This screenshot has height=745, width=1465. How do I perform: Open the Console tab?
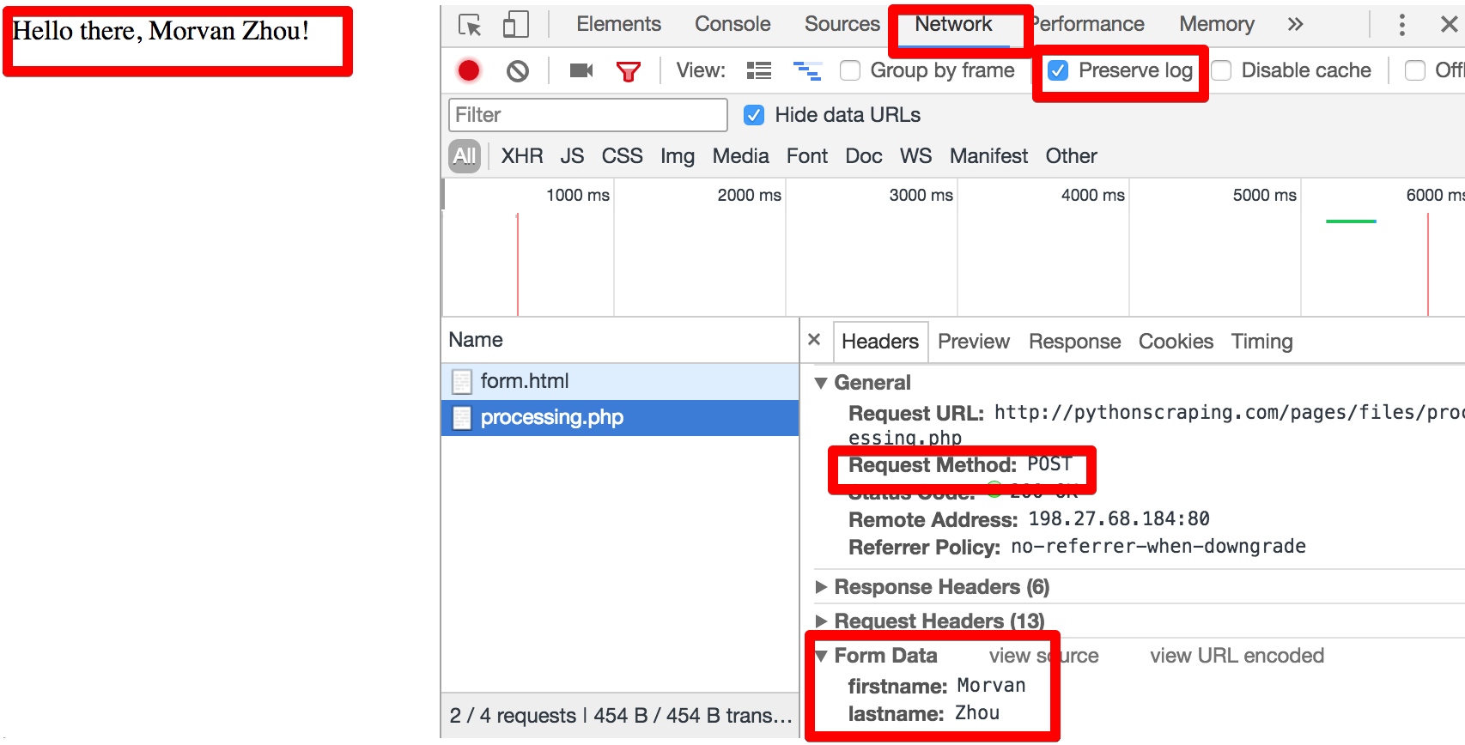point(732,24)
